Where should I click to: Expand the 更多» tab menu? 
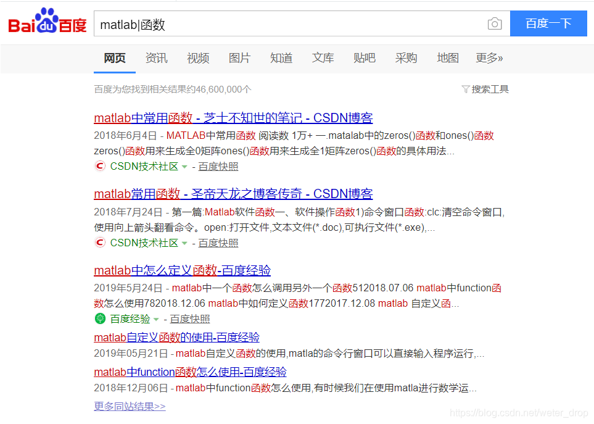[489, 58]
